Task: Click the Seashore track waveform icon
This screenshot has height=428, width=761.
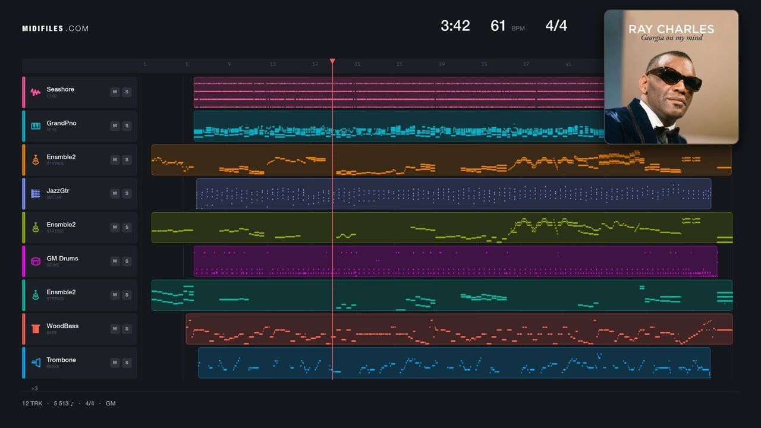Action: coord(36,92)
